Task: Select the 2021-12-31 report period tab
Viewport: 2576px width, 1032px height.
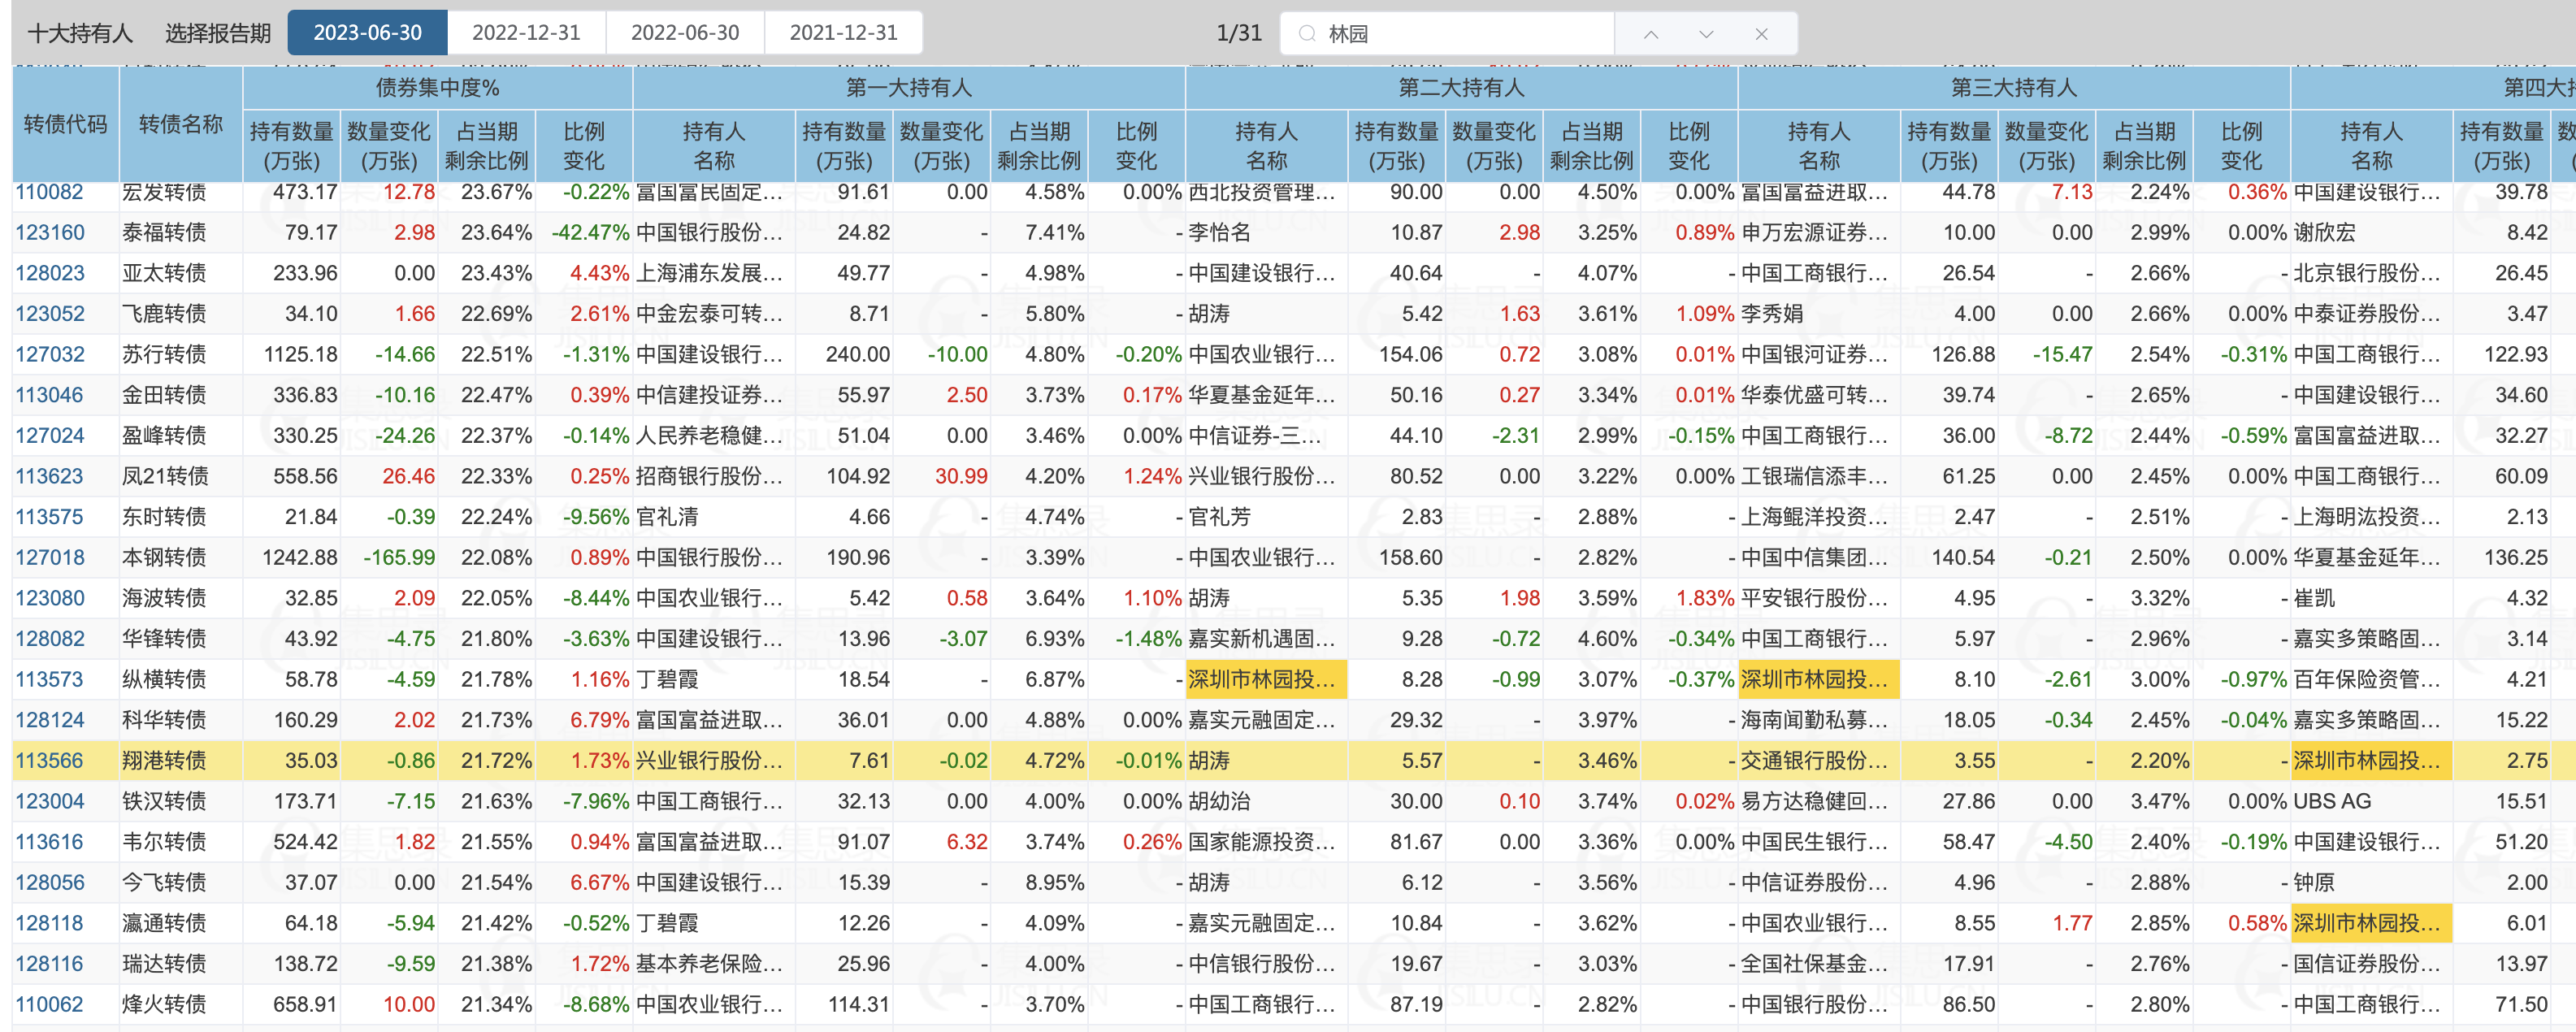Action: (x=843, y=33)
